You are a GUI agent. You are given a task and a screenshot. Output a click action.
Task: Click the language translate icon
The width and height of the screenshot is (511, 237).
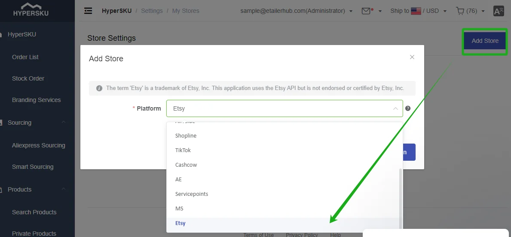point(499,11)
